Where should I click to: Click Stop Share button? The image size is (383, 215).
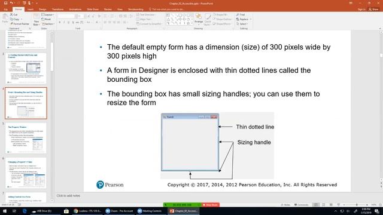tap(211, 205)
